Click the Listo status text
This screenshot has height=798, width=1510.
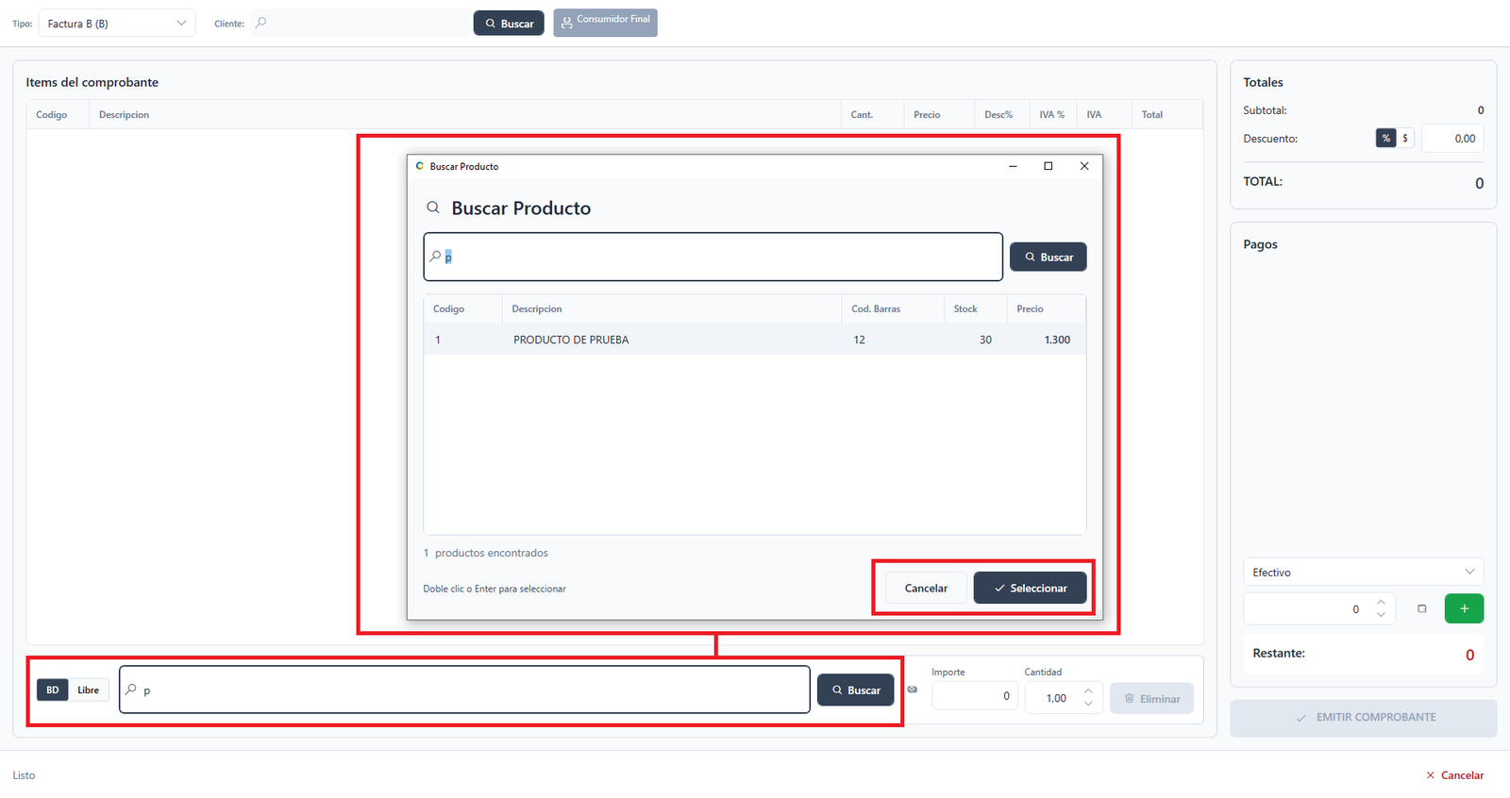pos(24,775)
